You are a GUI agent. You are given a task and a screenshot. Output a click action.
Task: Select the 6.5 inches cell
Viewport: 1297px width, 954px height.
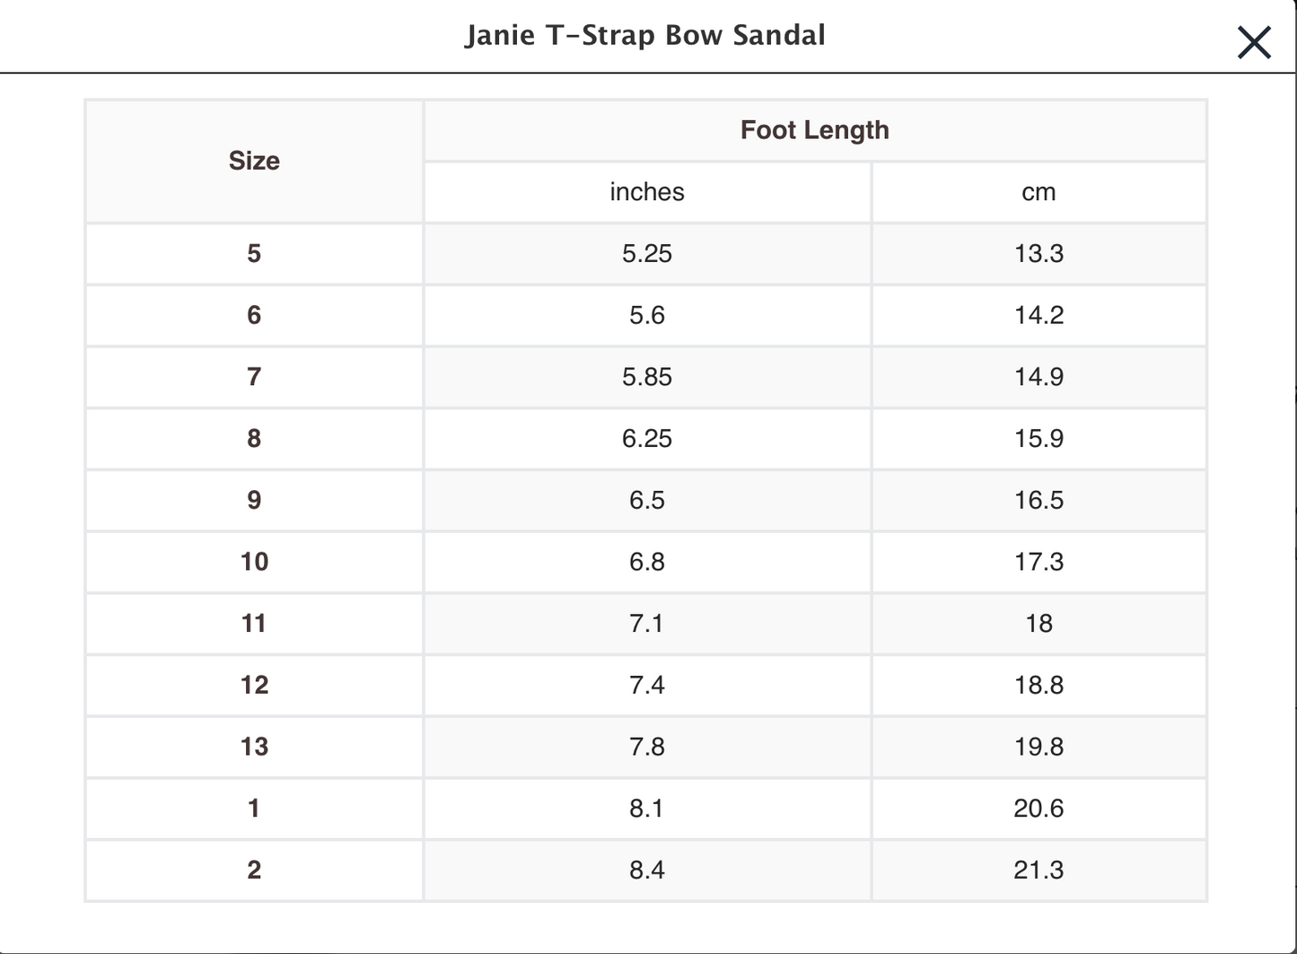[x=646, y=500]
